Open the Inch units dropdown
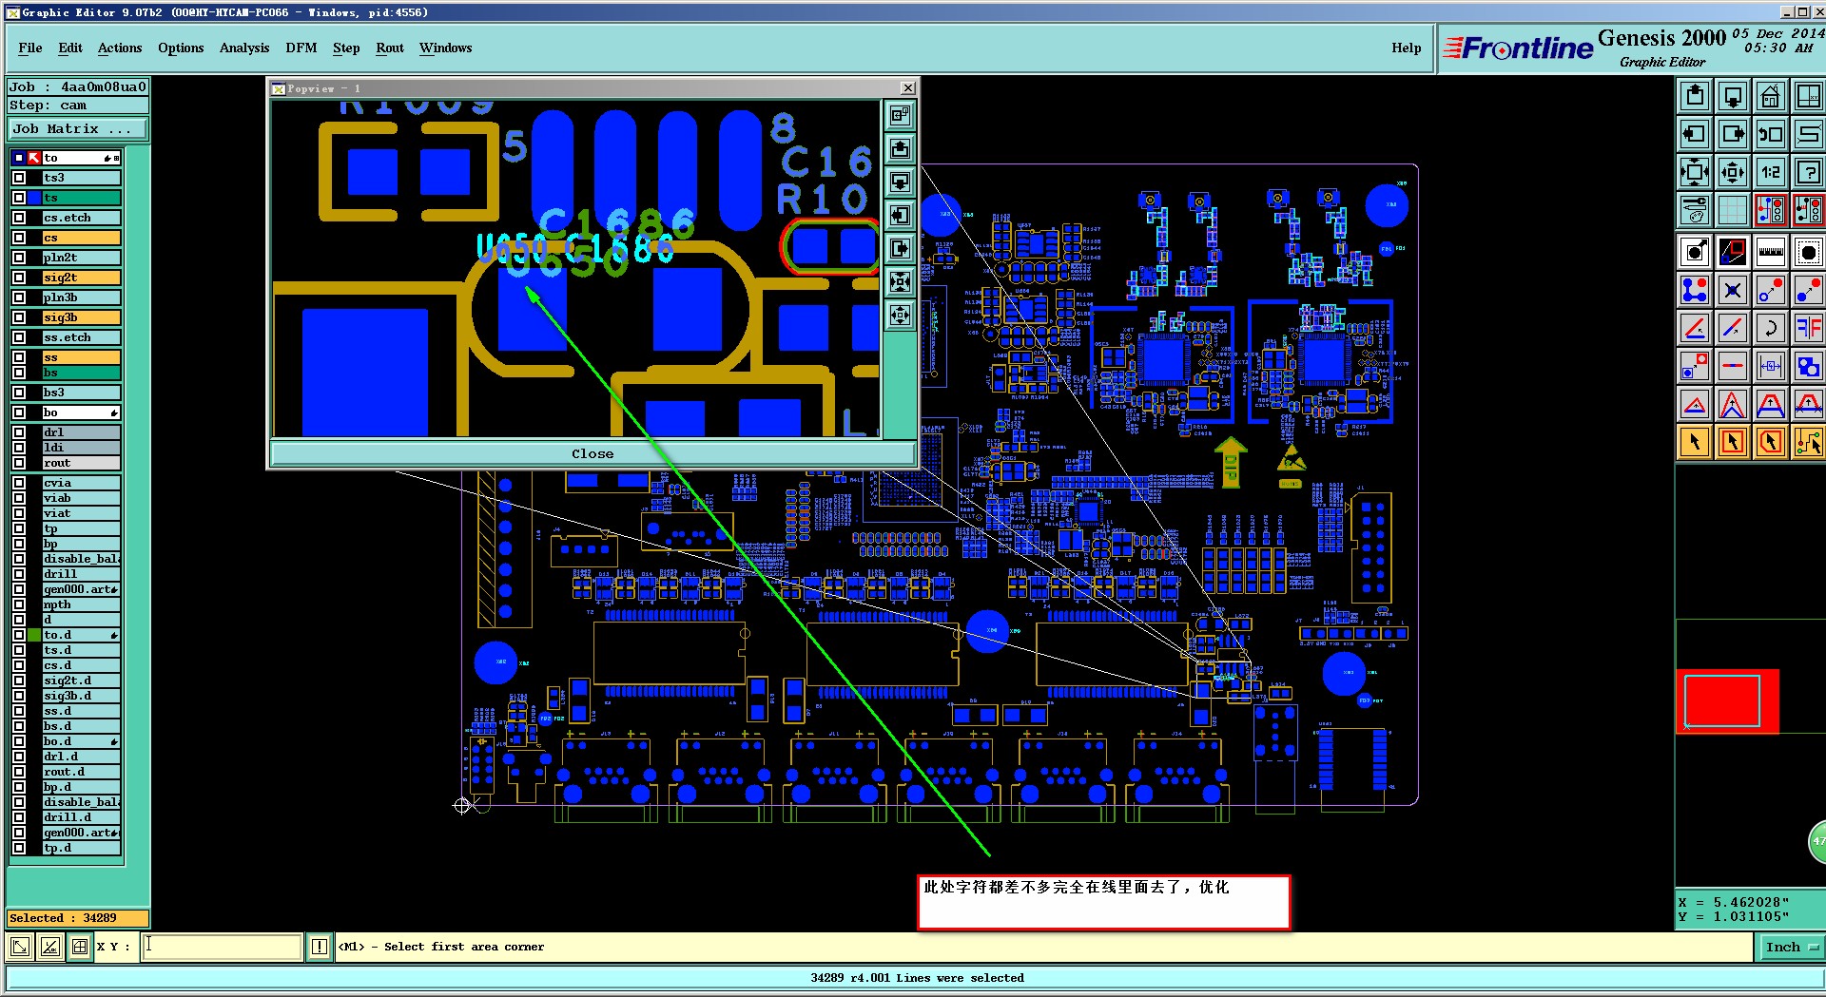This screenshot has width=1826, height=997. pos(1792,947)
